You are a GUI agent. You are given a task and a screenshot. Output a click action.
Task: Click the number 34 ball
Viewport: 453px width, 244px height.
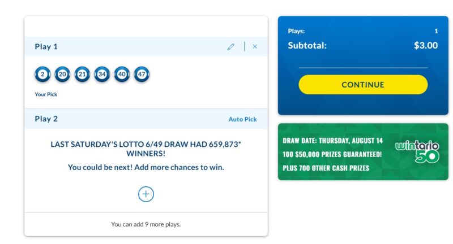point(102,75)
